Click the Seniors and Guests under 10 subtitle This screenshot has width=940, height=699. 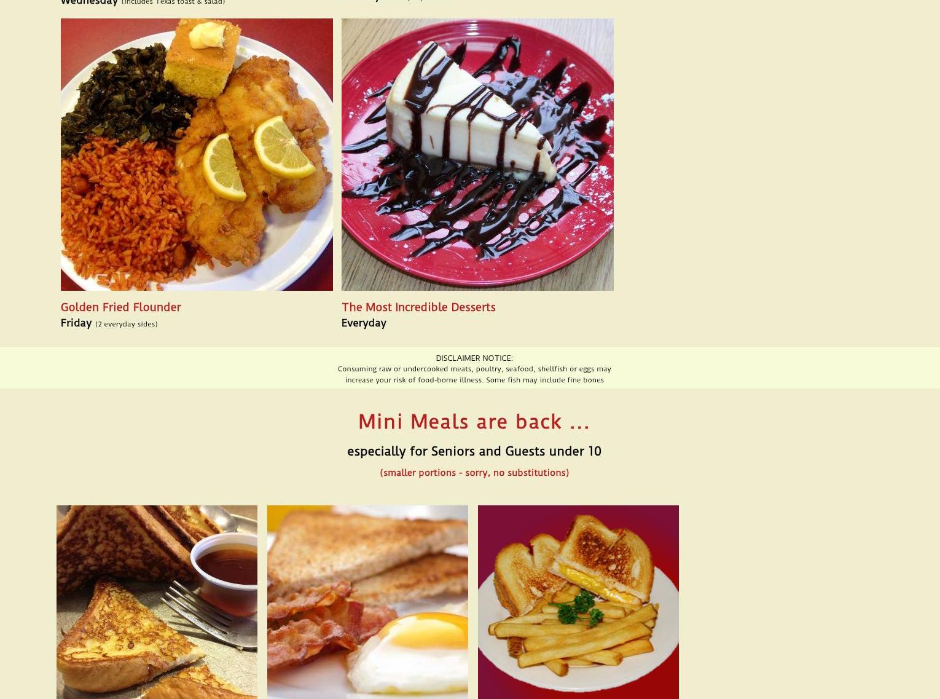[x=474, y=451]
